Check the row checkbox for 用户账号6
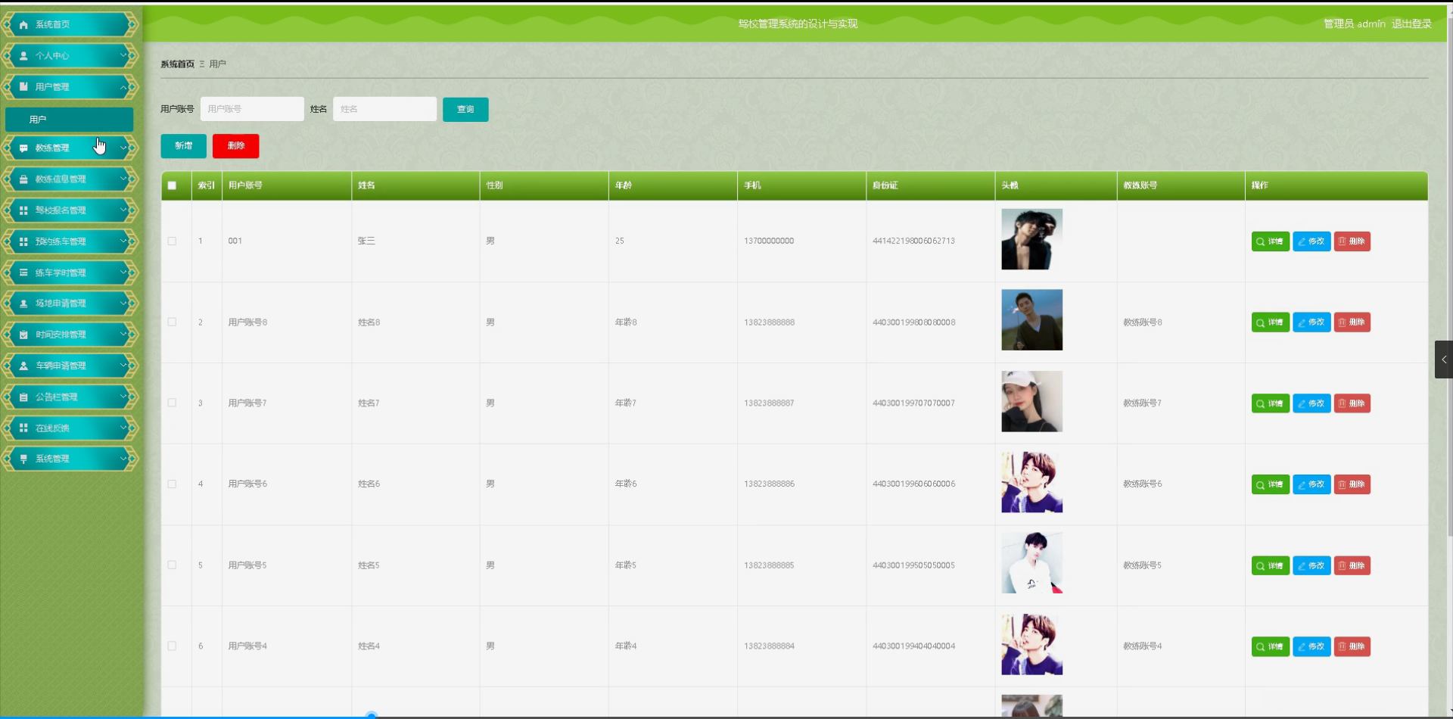1453x719 pixels. (172, 484)
